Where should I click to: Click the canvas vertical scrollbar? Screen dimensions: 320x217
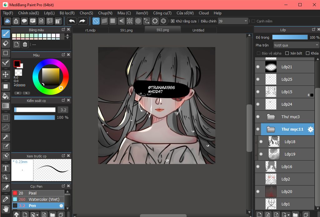[x=249, y=128]
